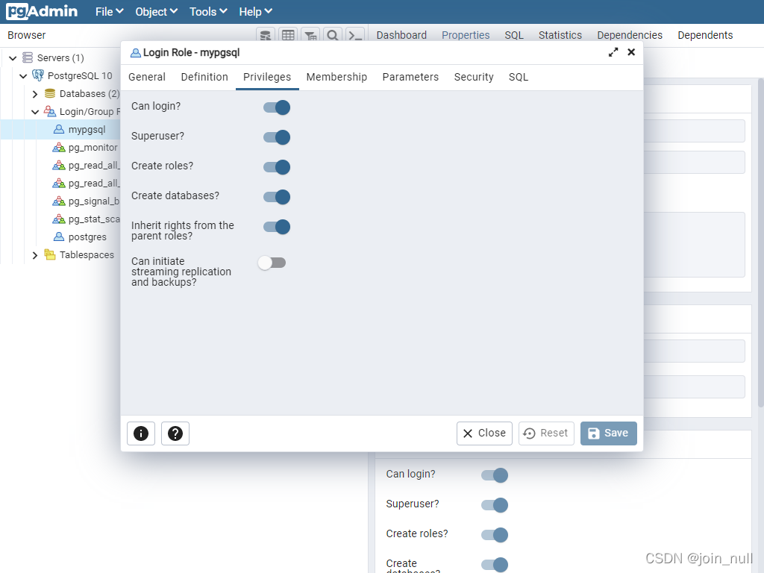Image resolution: width=764 pixels, height=573 pixels.
Task: Open the Query Tool database icon in Browser toolbar
Action: tap(265, 35)
